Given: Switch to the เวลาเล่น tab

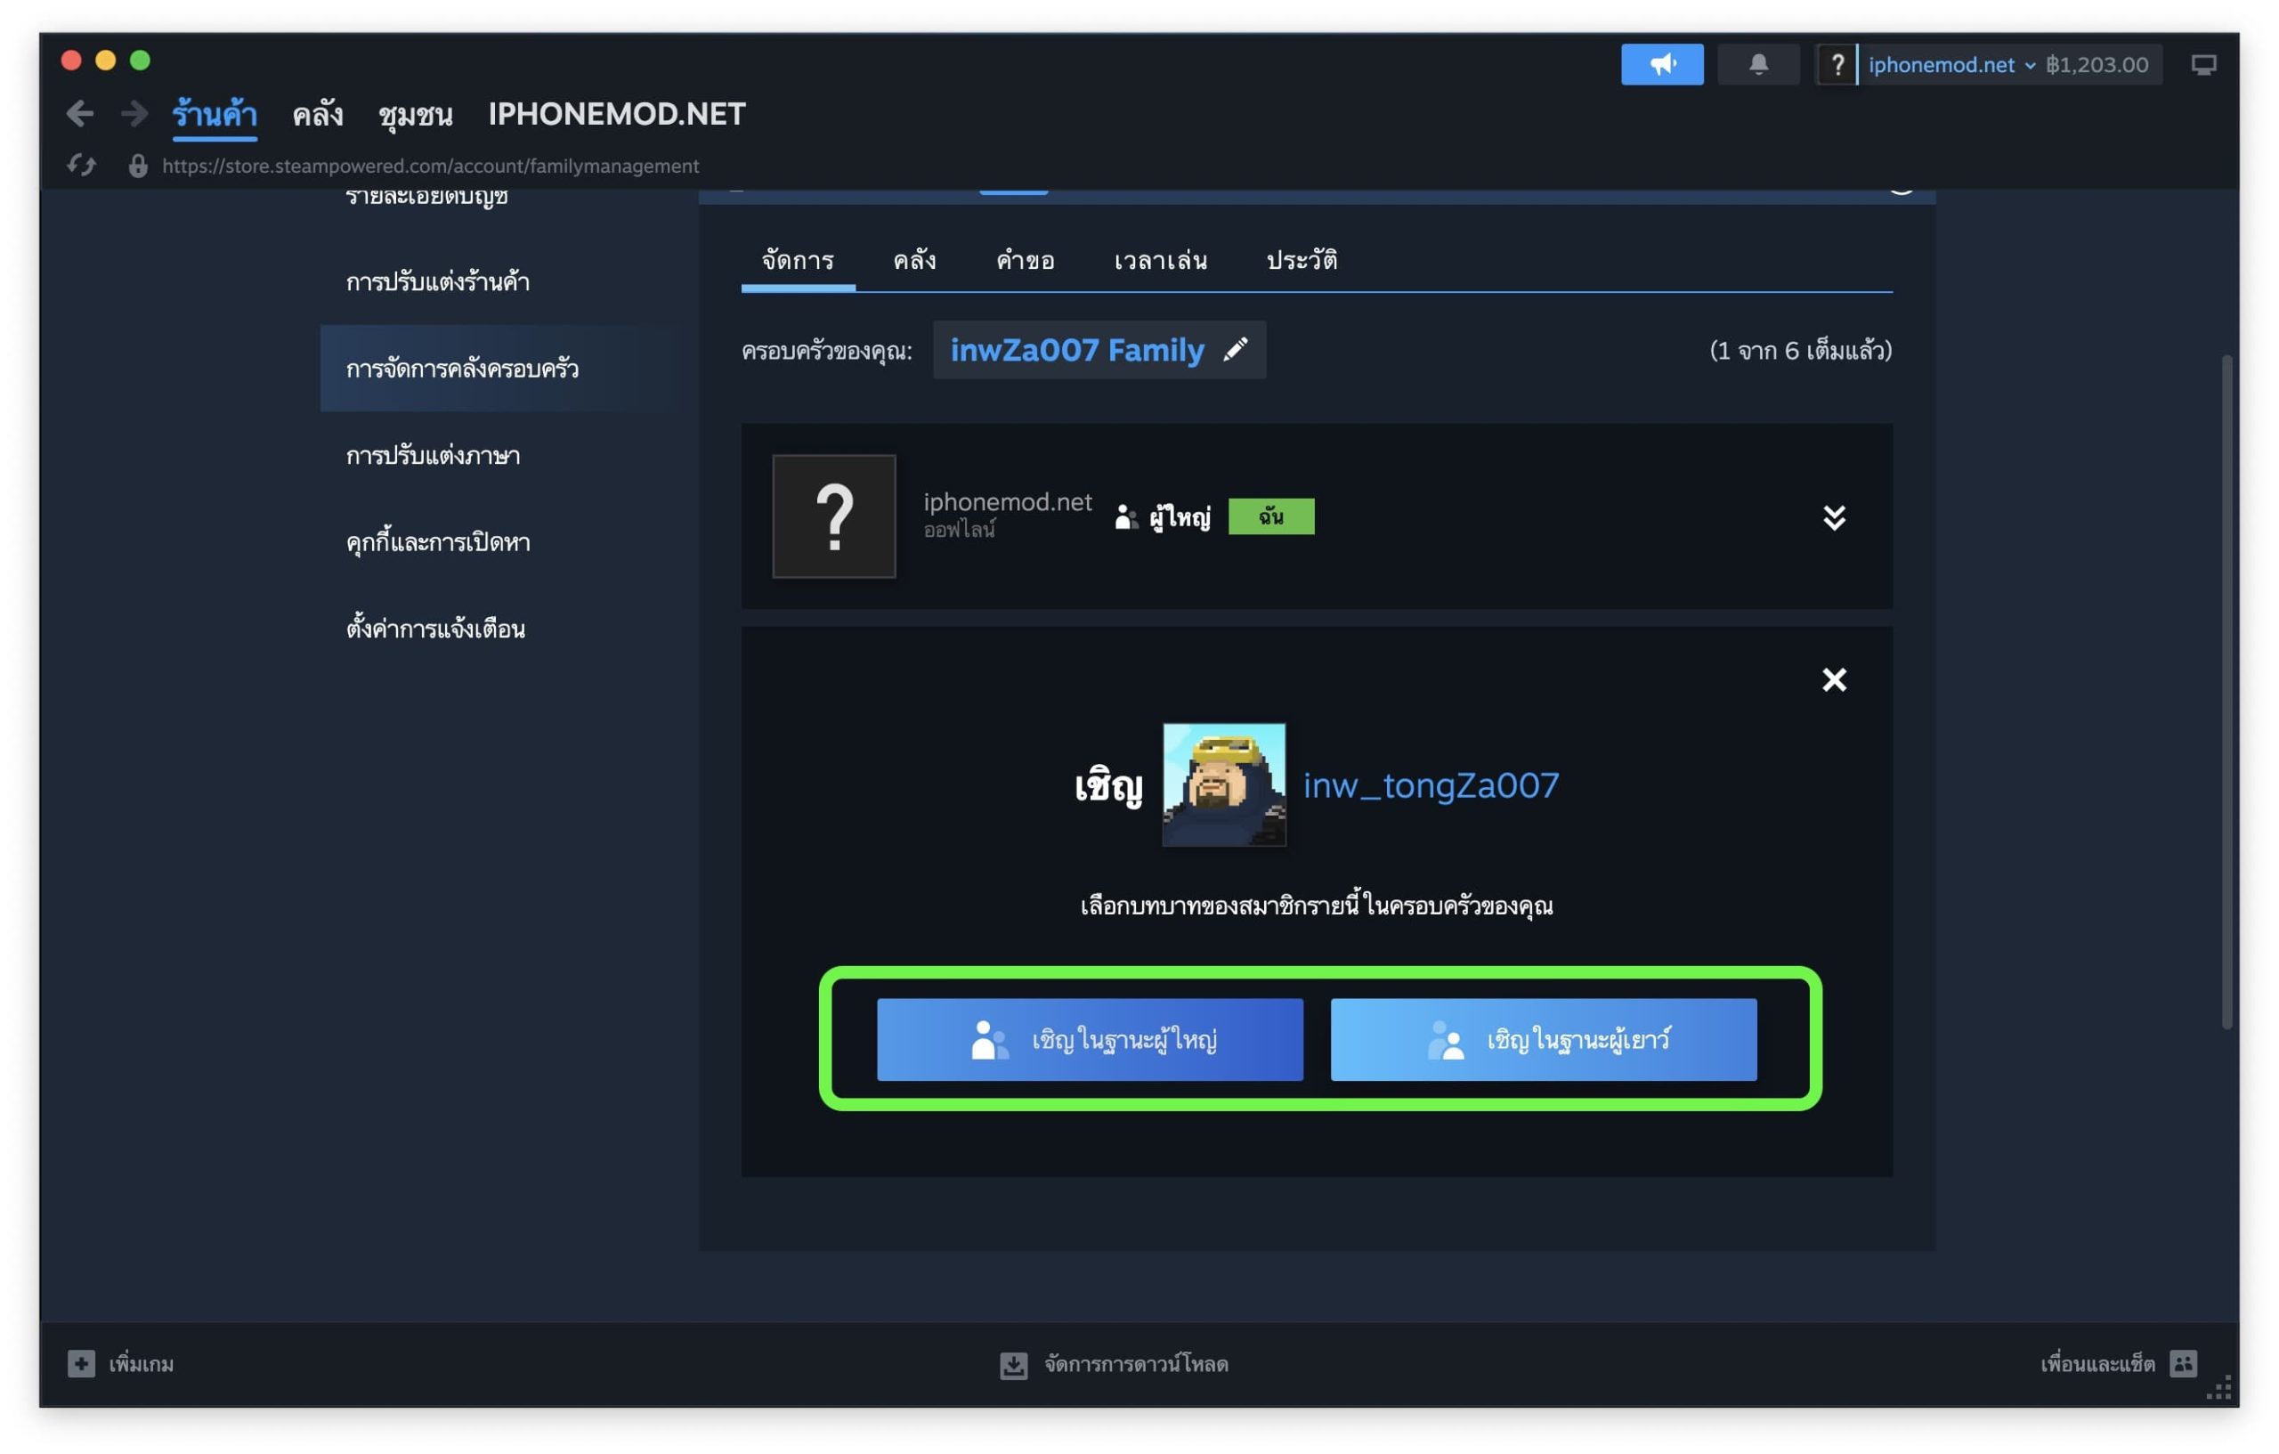Looking at the screenshot, I should tap(1160, 260).
